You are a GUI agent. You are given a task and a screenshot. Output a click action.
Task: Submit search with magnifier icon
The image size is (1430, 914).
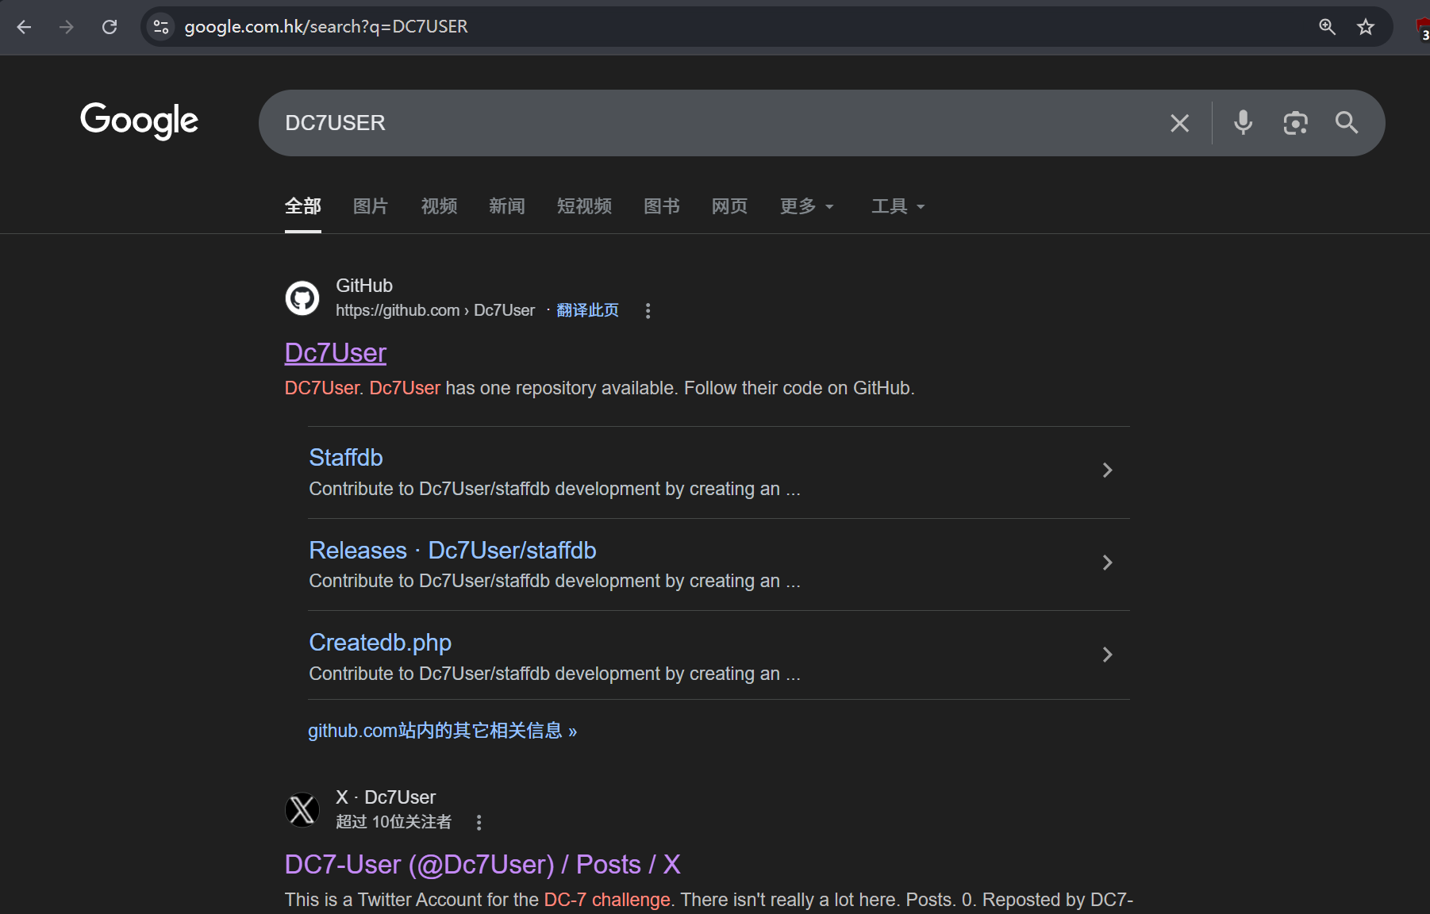click(x=1347, y=122)
